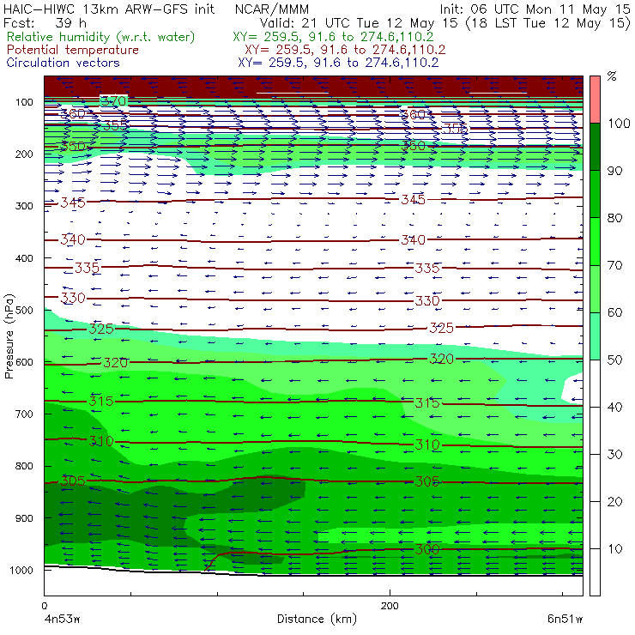Click the left-hand '335' contour label
The width and height of the screenshot is (635, 635).
(x=87, y=268)
